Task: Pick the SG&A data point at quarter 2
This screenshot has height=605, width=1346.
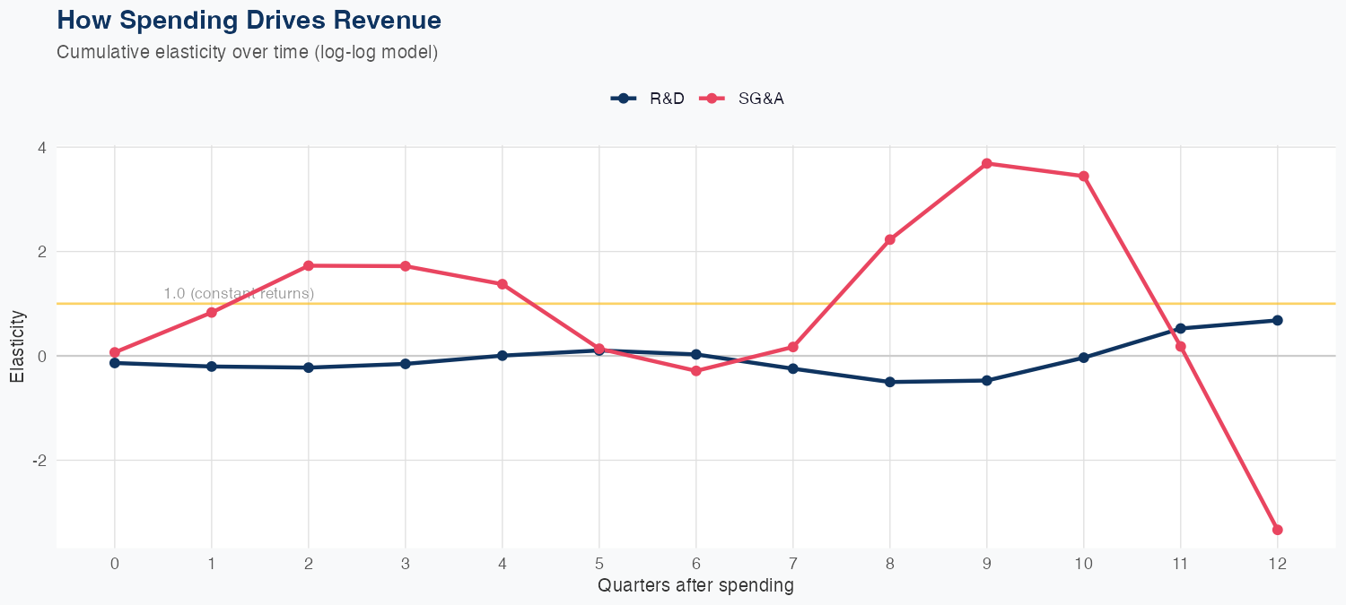Action: pyautogui.click(x=309, y=265)
